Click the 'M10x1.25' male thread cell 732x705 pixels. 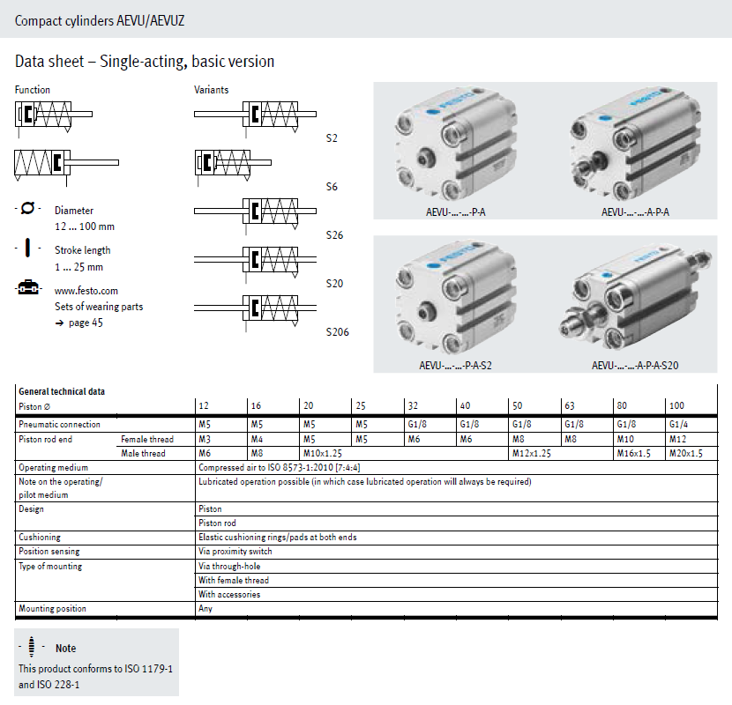(x=323, y=453)
